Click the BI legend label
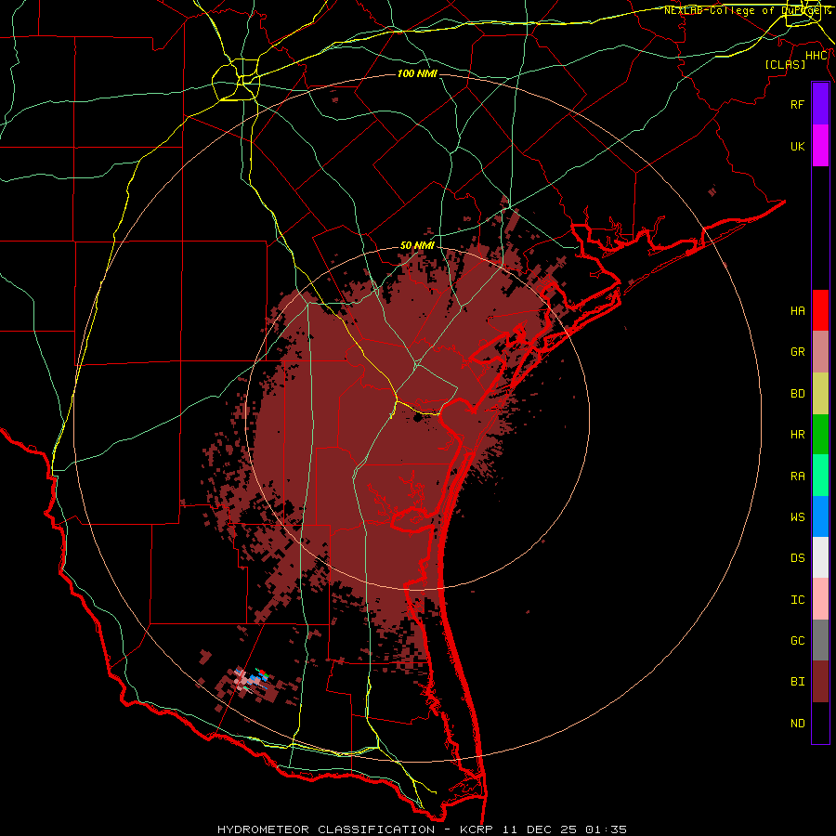Screen dimensions: 836x836 coord(797,682)
